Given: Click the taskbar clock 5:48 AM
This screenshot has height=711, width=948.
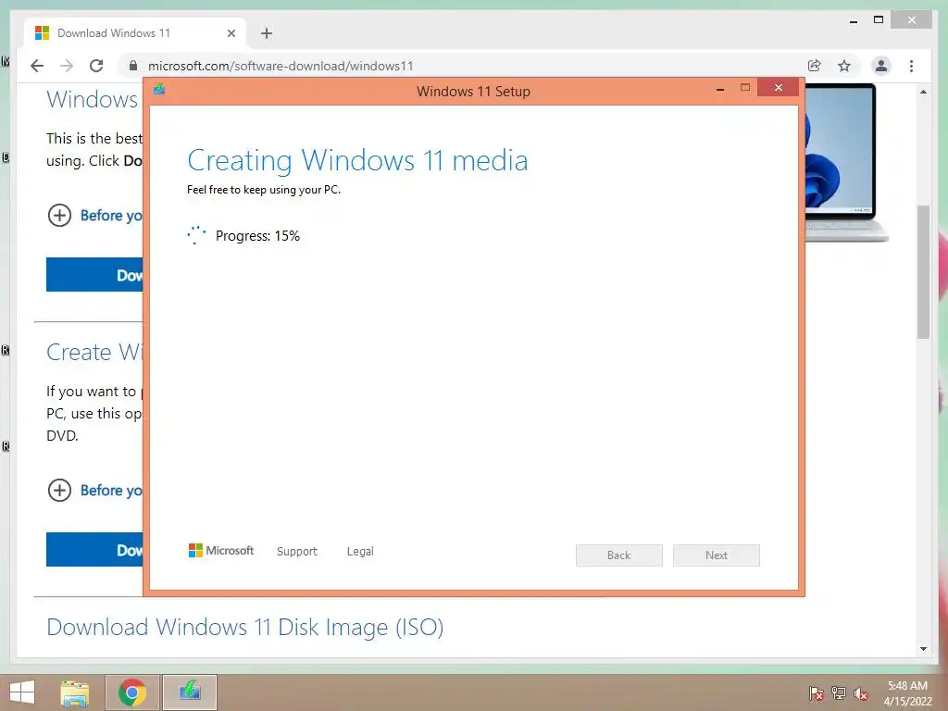Looking at the screenshot, I should click(x=907, y=686).
